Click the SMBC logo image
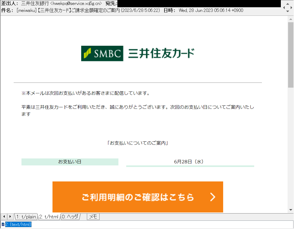Screen dimensions: 294x229 (x=102, y=54)
